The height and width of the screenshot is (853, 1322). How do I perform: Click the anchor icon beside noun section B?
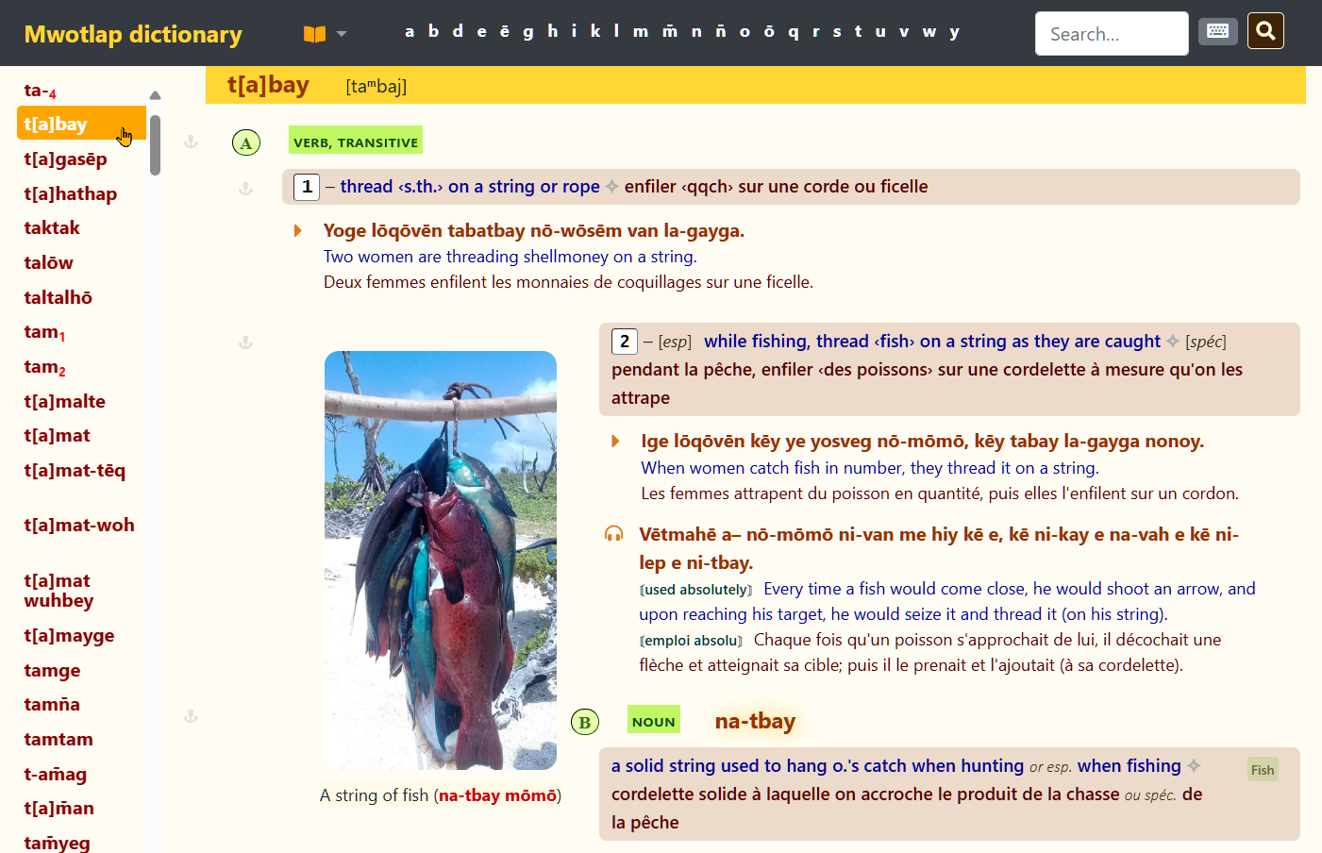(191, 716)
